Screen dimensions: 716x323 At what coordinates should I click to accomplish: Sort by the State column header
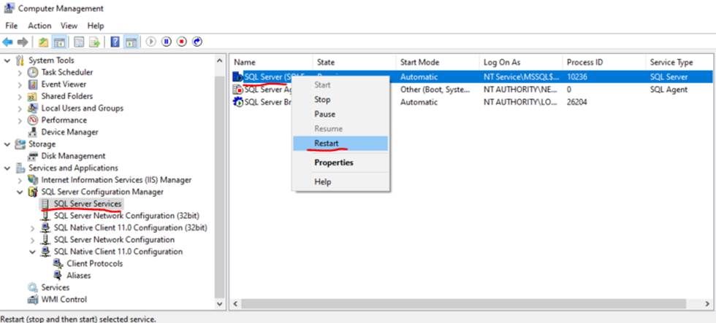point(354,63)
